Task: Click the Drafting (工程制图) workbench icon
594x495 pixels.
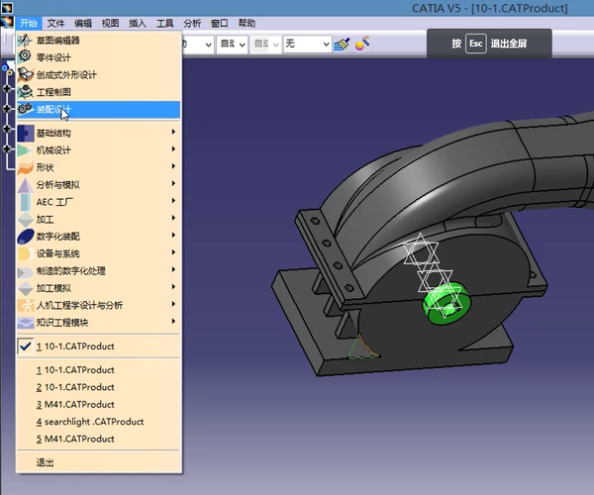Action: [26, 92]
